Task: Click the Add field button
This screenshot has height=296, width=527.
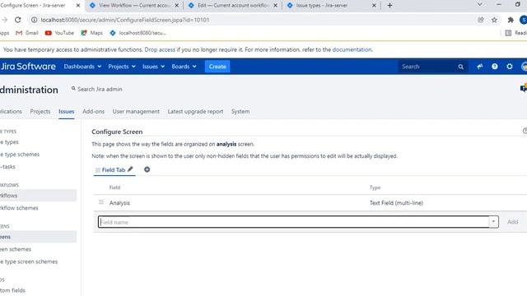Action: (512, 222)
